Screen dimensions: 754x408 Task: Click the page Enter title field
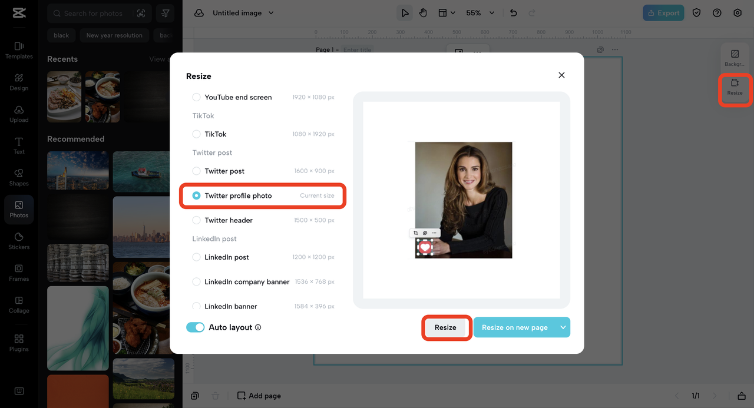(x=357, y=50)
